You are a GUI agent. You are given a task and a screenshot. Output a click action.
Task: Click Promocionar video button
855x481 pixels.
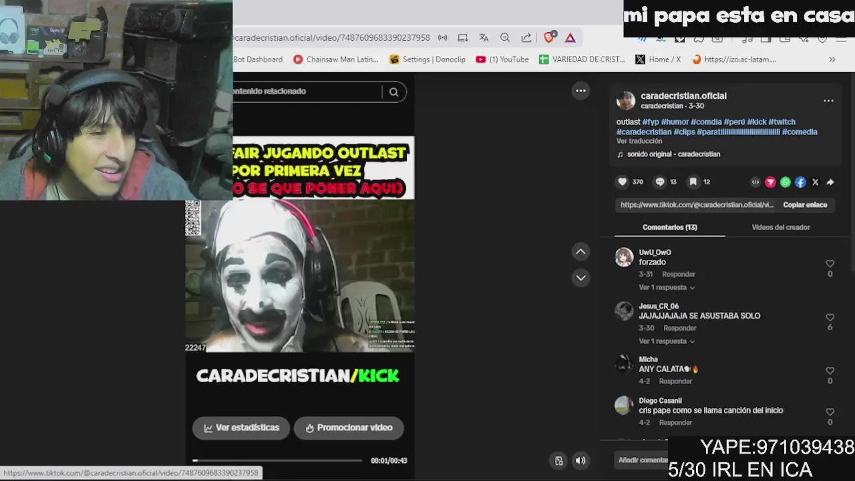(x=349, y=428)
